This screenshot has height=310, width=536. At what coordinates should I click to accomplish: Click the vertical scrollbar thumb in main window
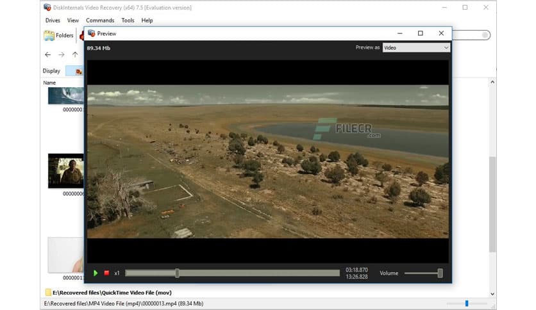click(492, 204)
